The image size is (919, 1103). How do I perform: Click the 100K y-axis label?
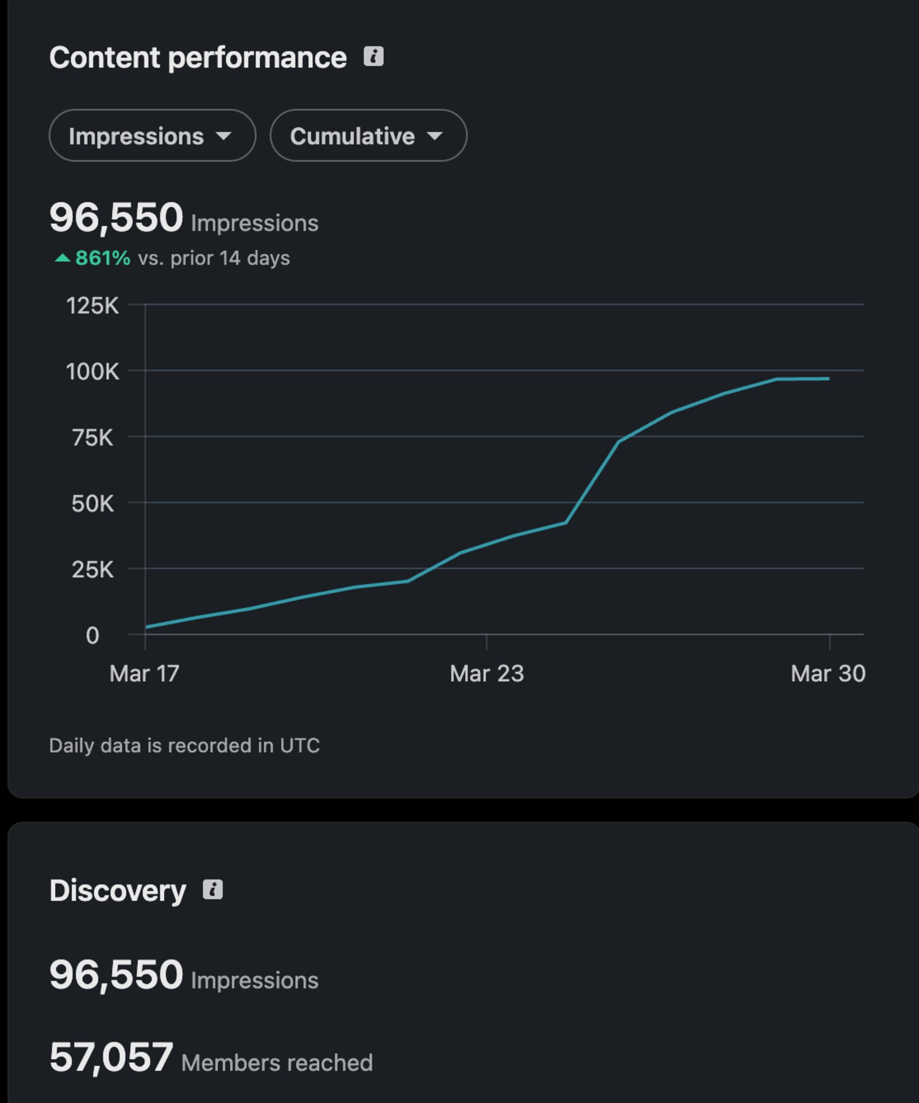click(92, 372)
